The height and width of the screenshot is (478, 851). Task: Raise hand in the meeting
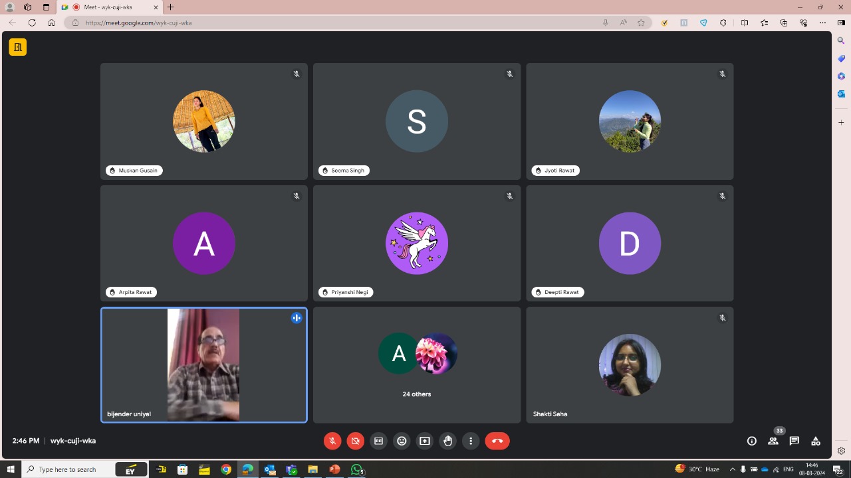coord(448,441)
